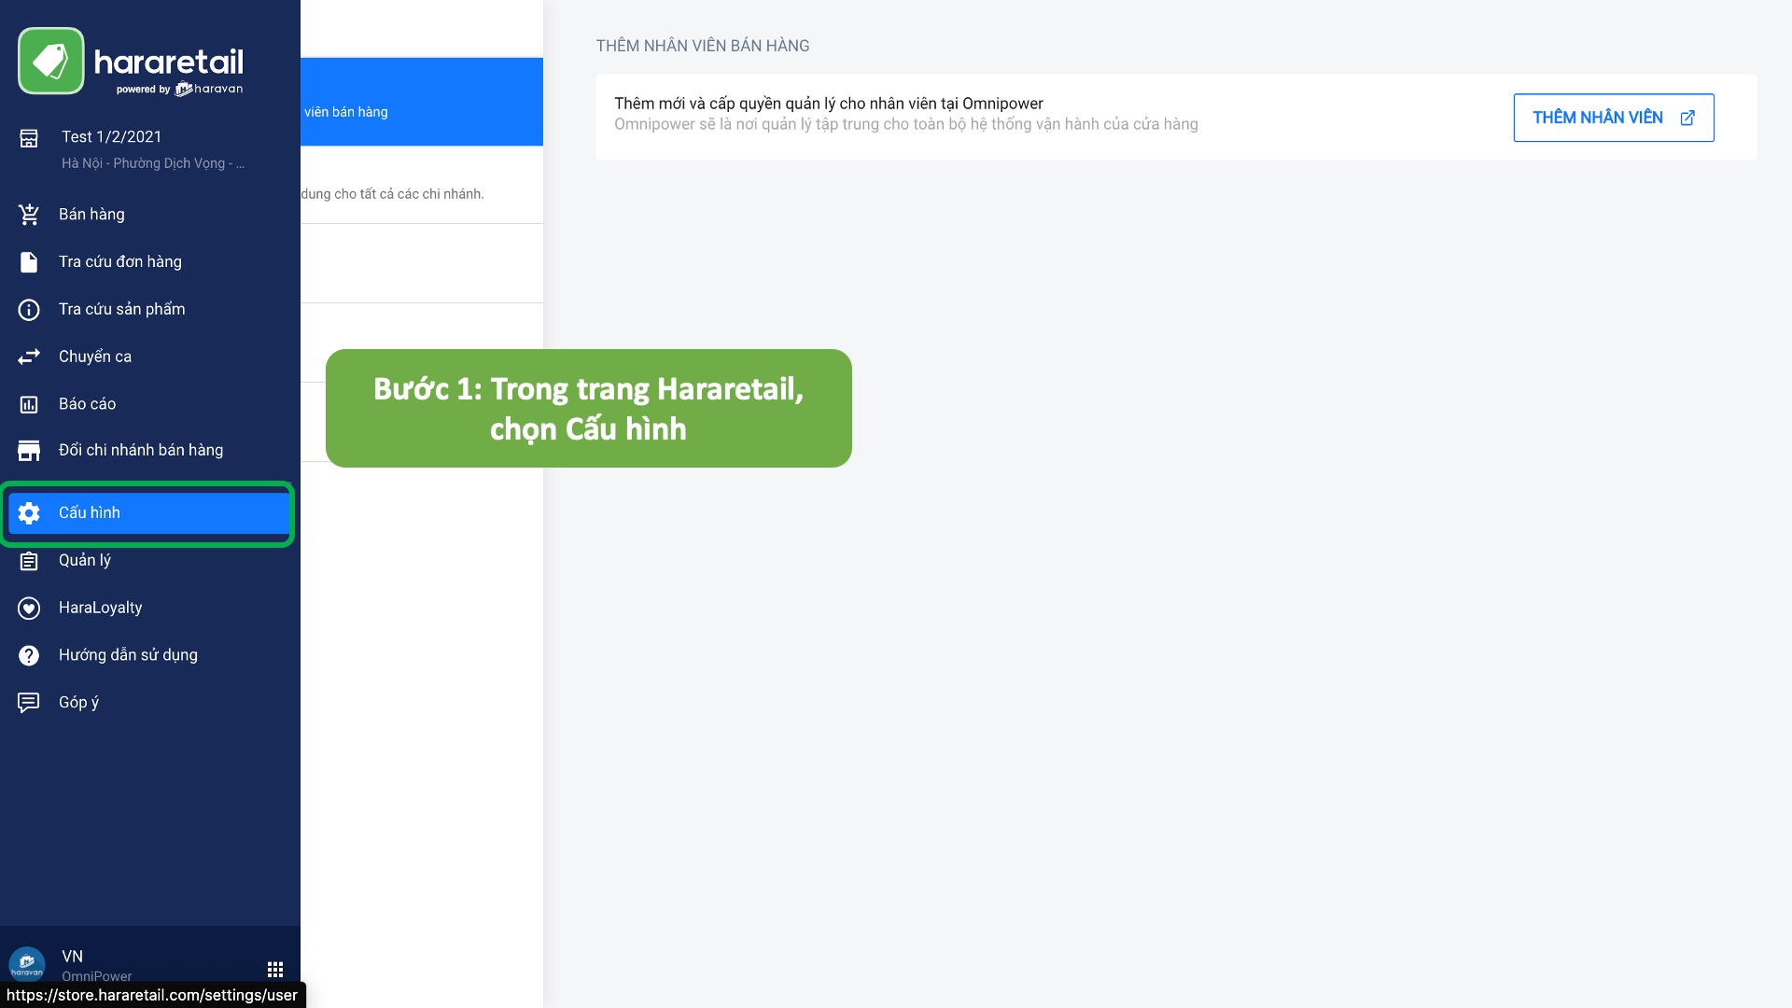Select Cấu hình in the sidebar
This screenshot has height=1008, width=1792.
(x=150, y=512)
